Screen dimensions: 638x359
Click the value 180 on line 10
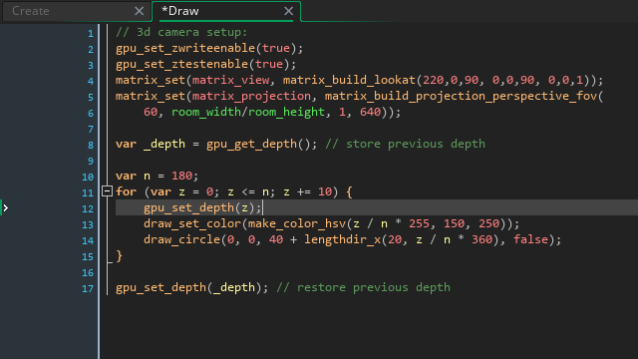click(181, 176)
